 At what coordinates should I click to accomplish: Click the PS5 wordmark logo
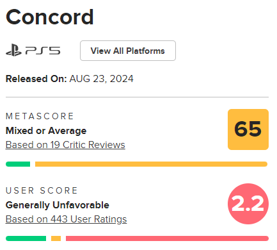coord(43,51)
